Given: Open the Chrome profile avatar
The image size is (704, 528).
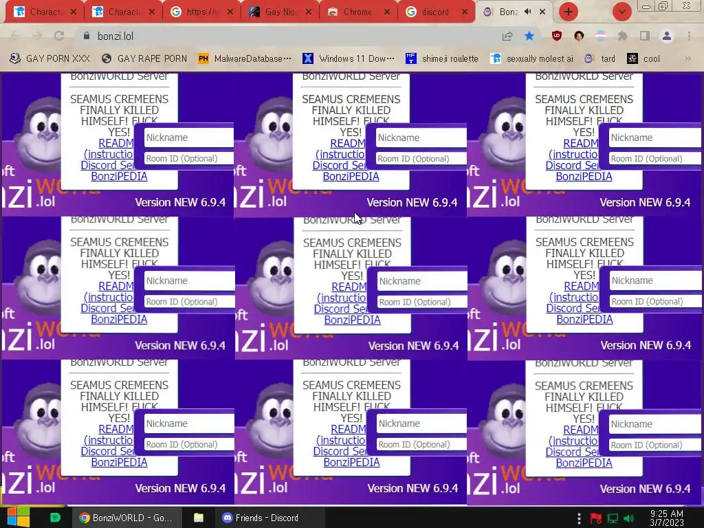Looking at the screenshot, I should click(x=667, y=36).
